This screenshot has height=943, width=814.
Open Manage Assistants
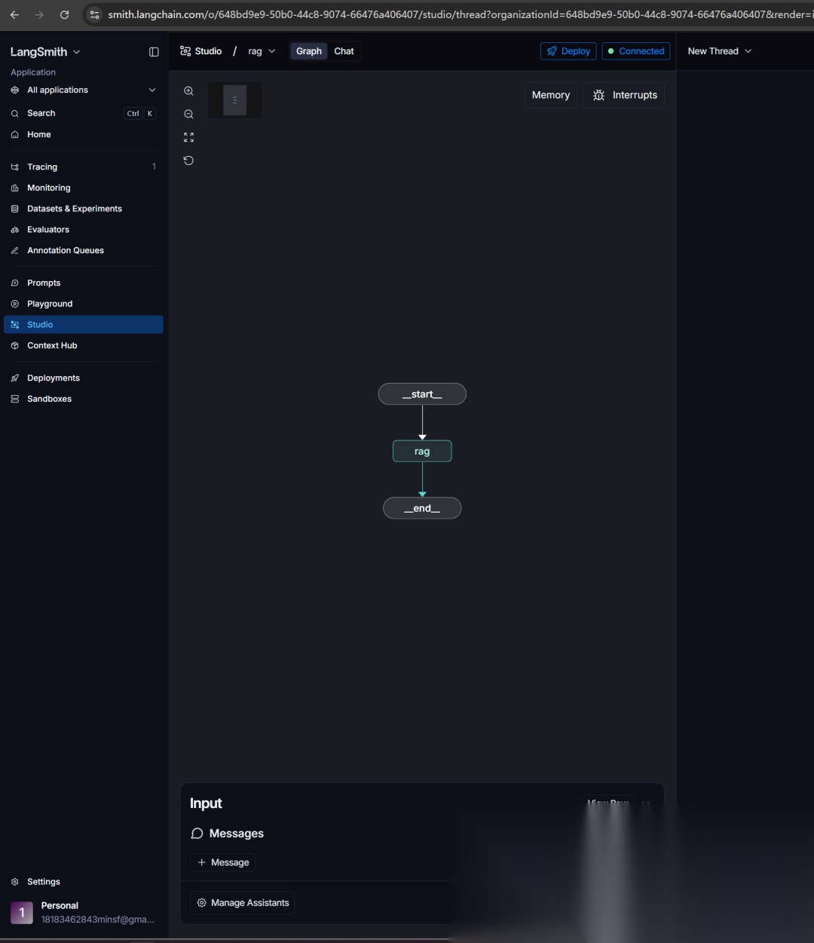[x=243, y=902]
